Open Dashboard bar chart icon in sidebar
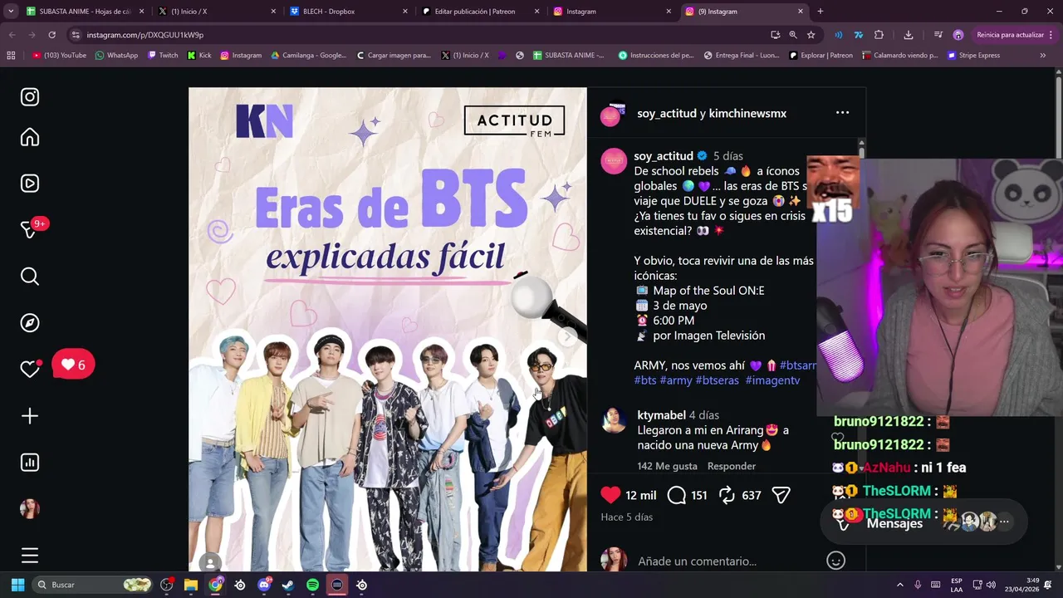Viewport: 1063px width, 598px height. tap(30, 463)
